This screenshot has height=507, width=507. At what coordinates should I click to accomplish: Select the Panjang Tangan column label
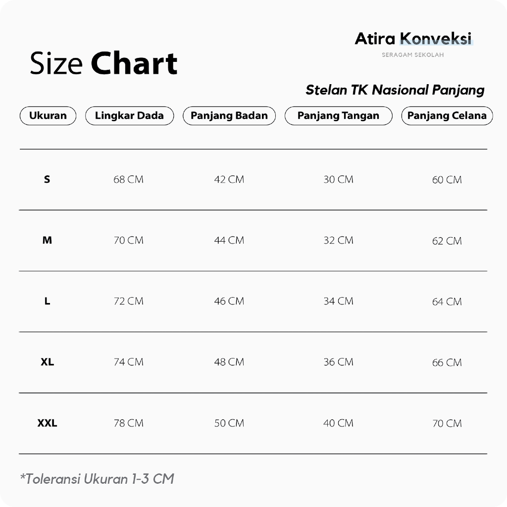pos(338,116)
